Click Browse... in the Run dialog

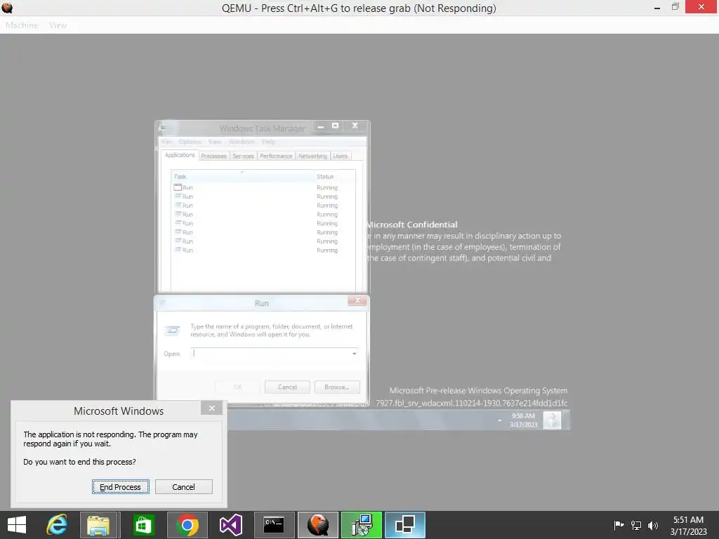coord(337,387)
